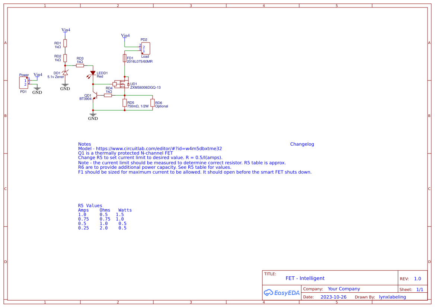Click the DD1 5.1v Zener diode symbol
The width and height of the screenshot is (435, 308).
65,73
